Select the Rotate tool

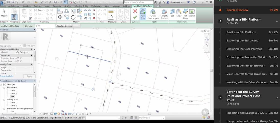point(73,17)
